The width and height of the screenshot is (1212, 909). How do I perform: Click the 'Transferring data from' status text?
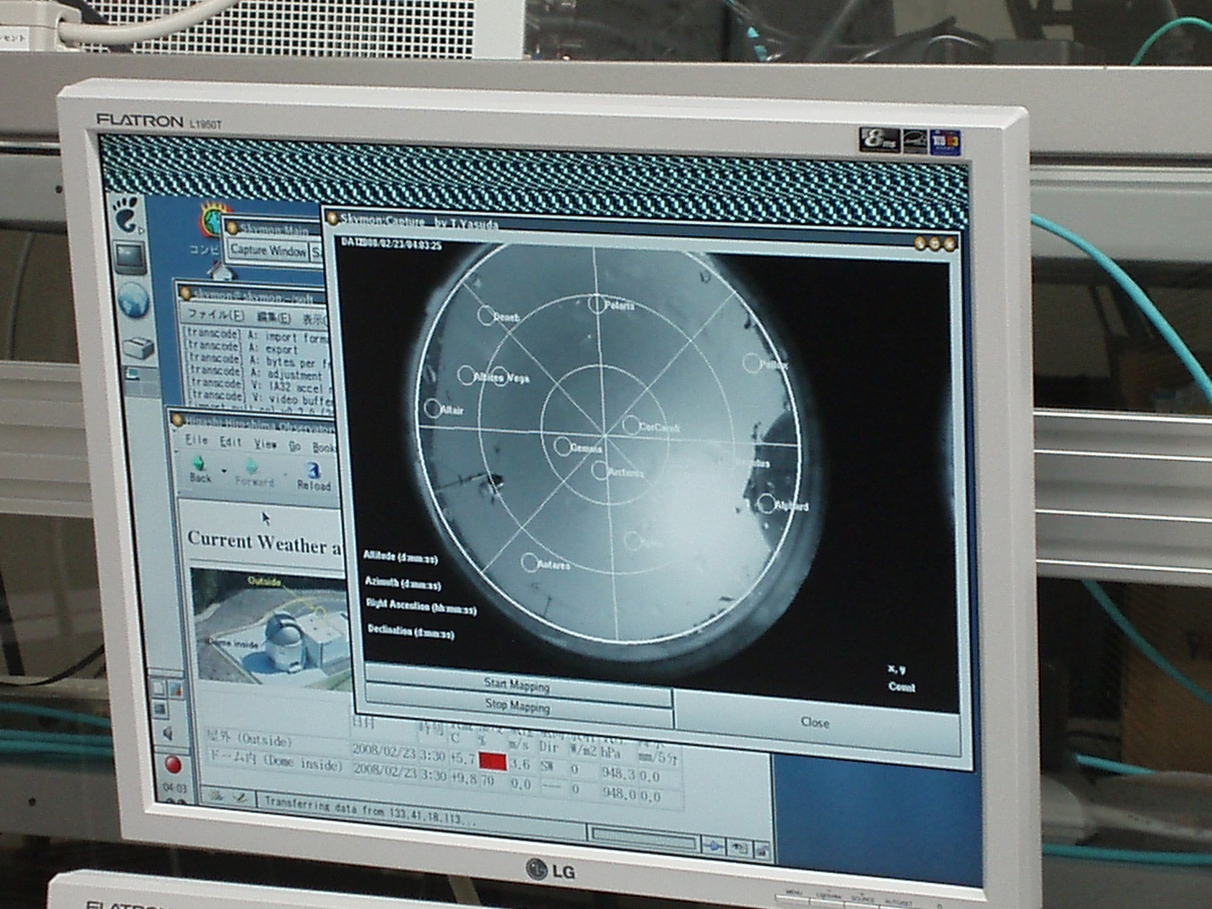click(x=370, y=810)
